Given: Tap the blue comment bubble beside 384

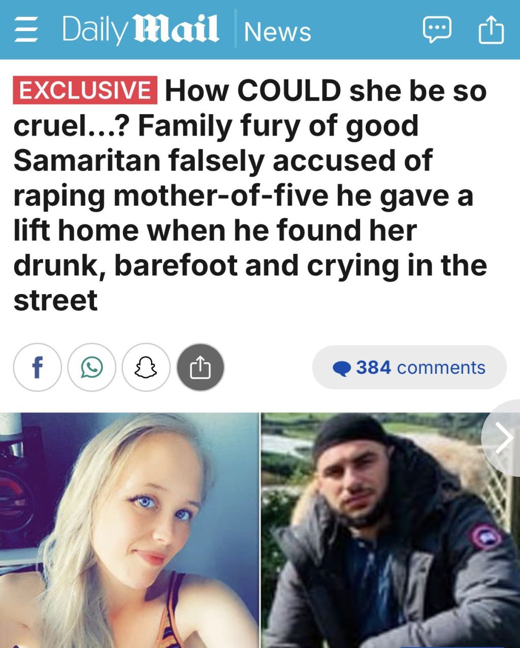Looking at the screenshot, I should point(342,368).
